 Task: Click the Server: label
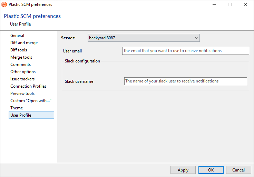click(x=68, y=38)
